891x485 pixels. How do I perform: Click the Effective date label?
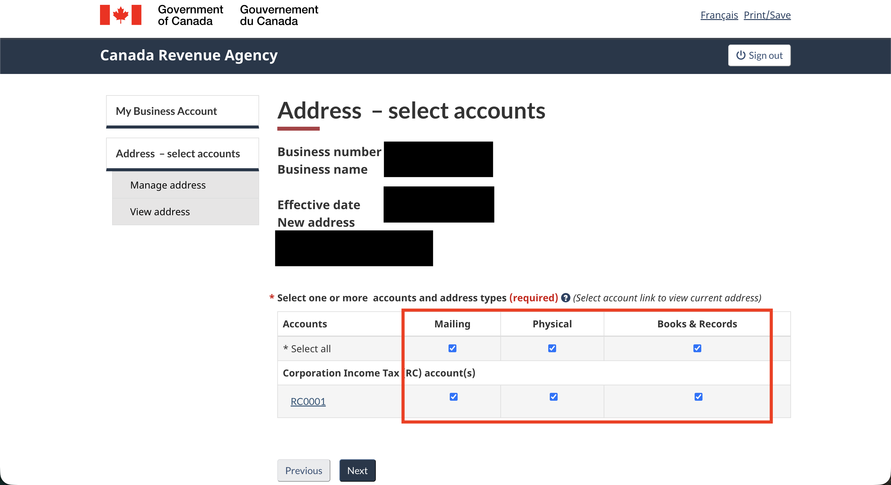(x=319, y=205)
